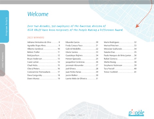Open Jeremiah Alexander's entry

pos(82,65)
